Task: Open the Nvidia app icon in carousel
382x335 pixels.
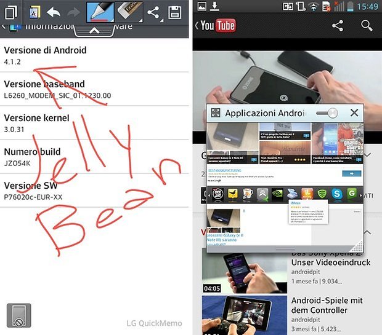Action: 277,194
